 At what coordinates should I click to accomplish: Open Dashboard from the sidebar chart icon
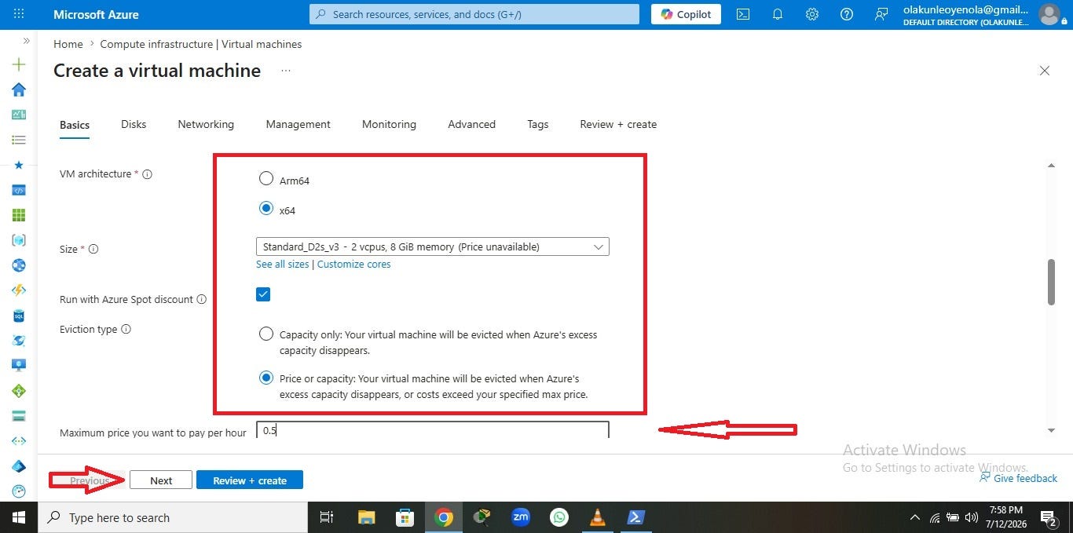coord(19,115)
